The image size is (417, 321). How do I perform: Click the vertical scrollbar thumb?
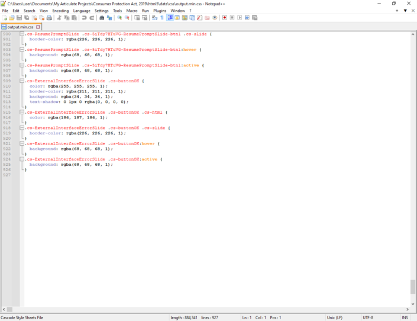(x=413, y=287)
